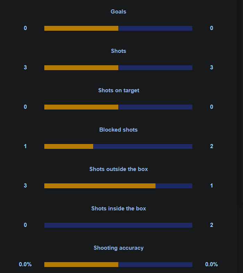Click left value 3 for Shots outside the box

pyautogui.click(x=25, y=186)
